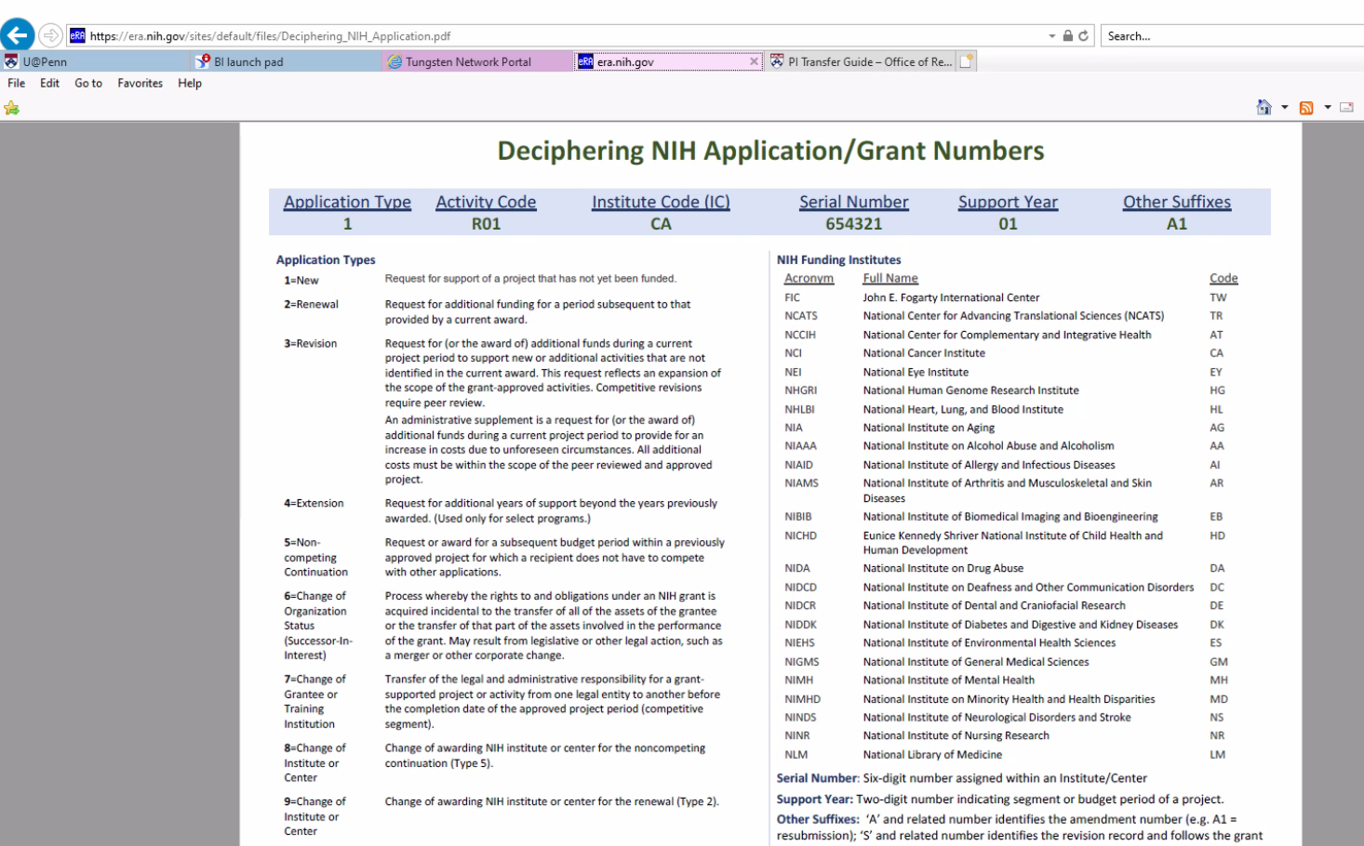Click the Activity Code heading link
This screenshot has height=846, width=1364.
pyautogui.click(x=486, y=202)
